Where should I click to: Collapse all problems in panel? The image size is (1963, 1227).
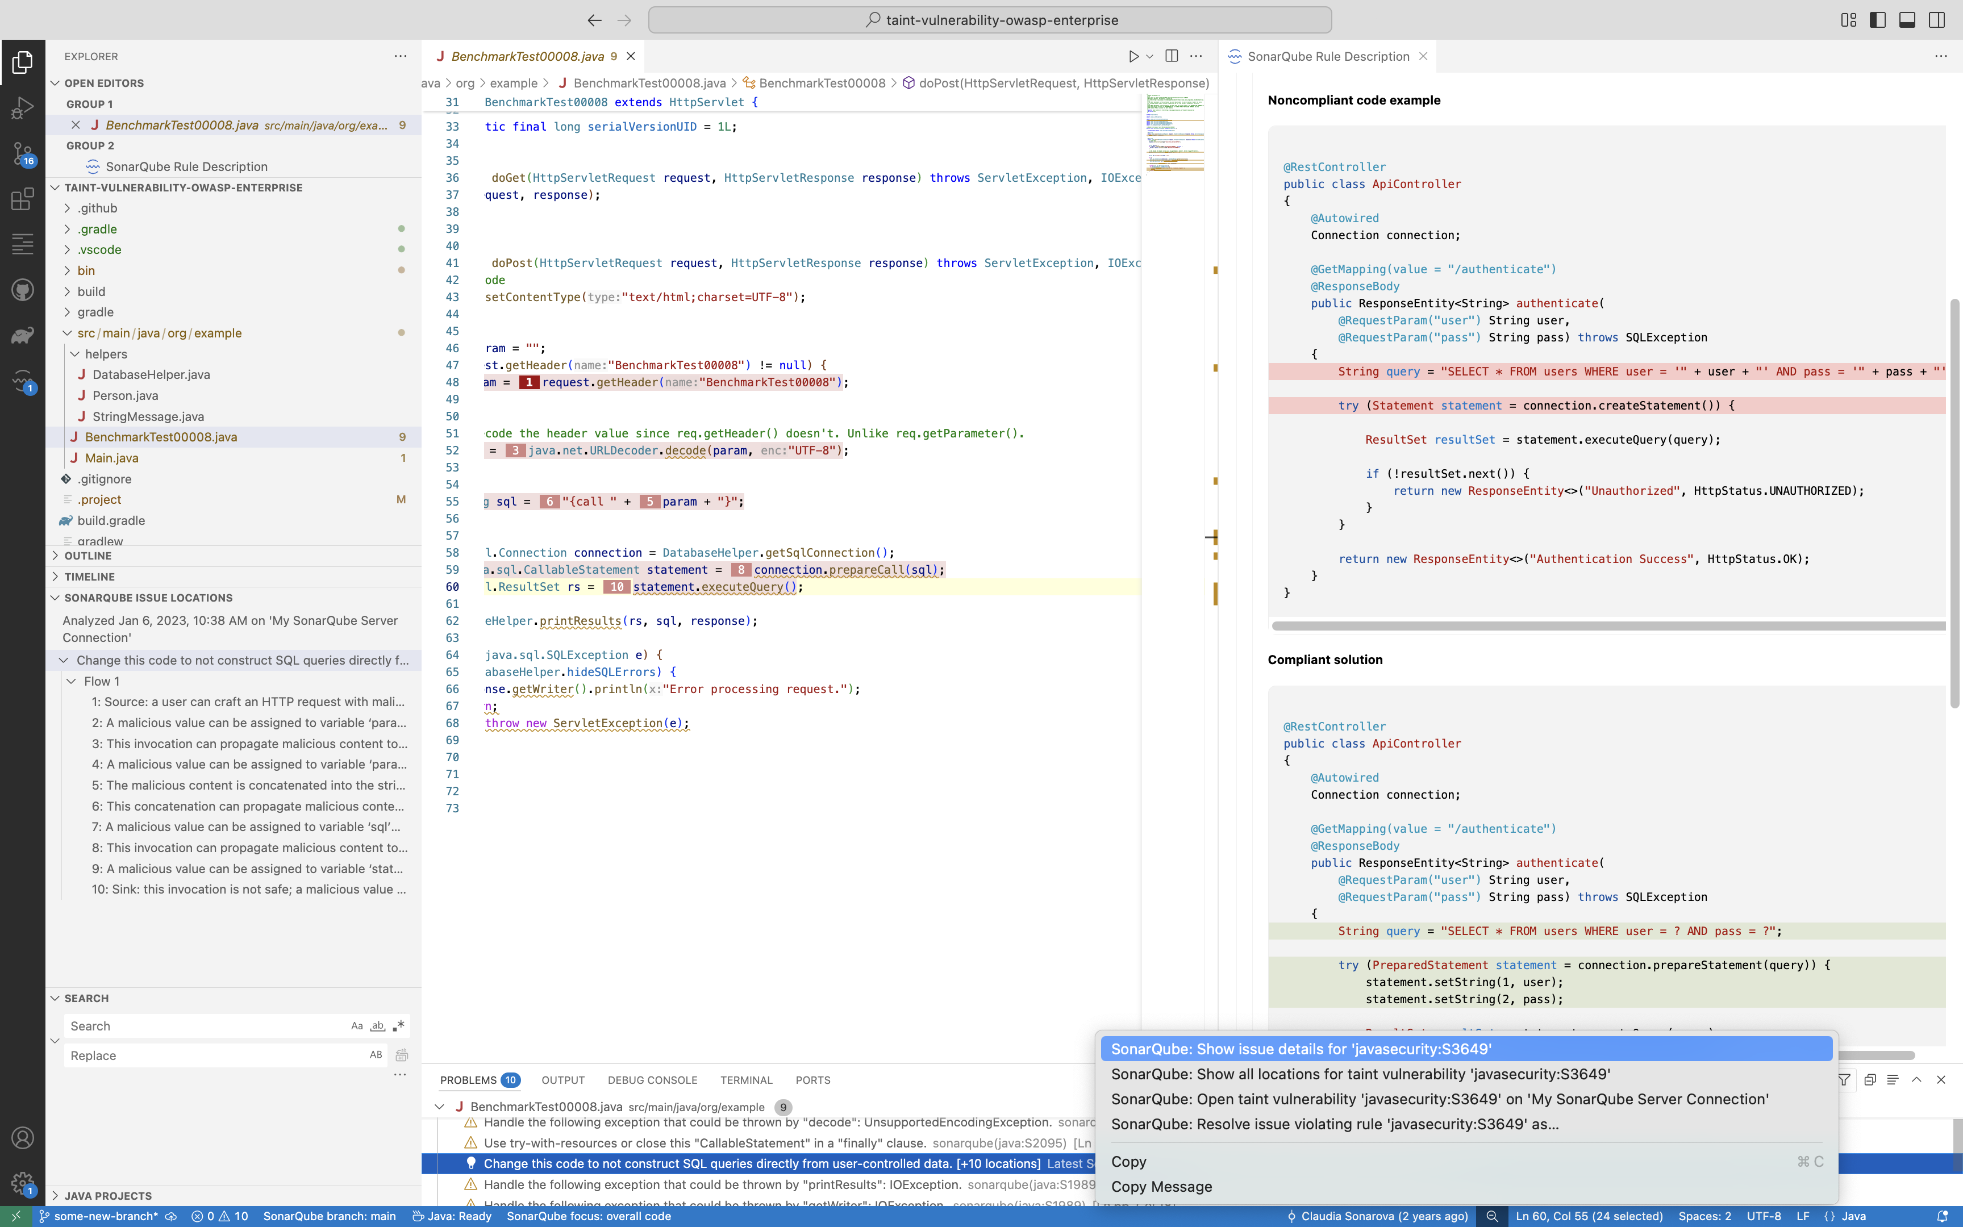tap(1870, 1079)
